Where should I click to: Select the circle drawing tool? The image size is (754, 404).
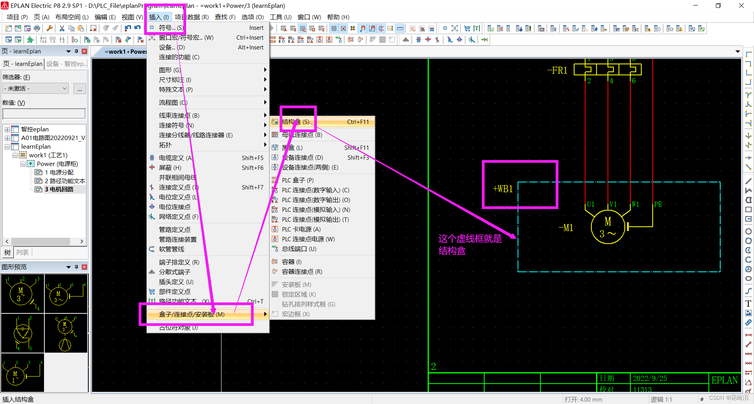point(749,231)
